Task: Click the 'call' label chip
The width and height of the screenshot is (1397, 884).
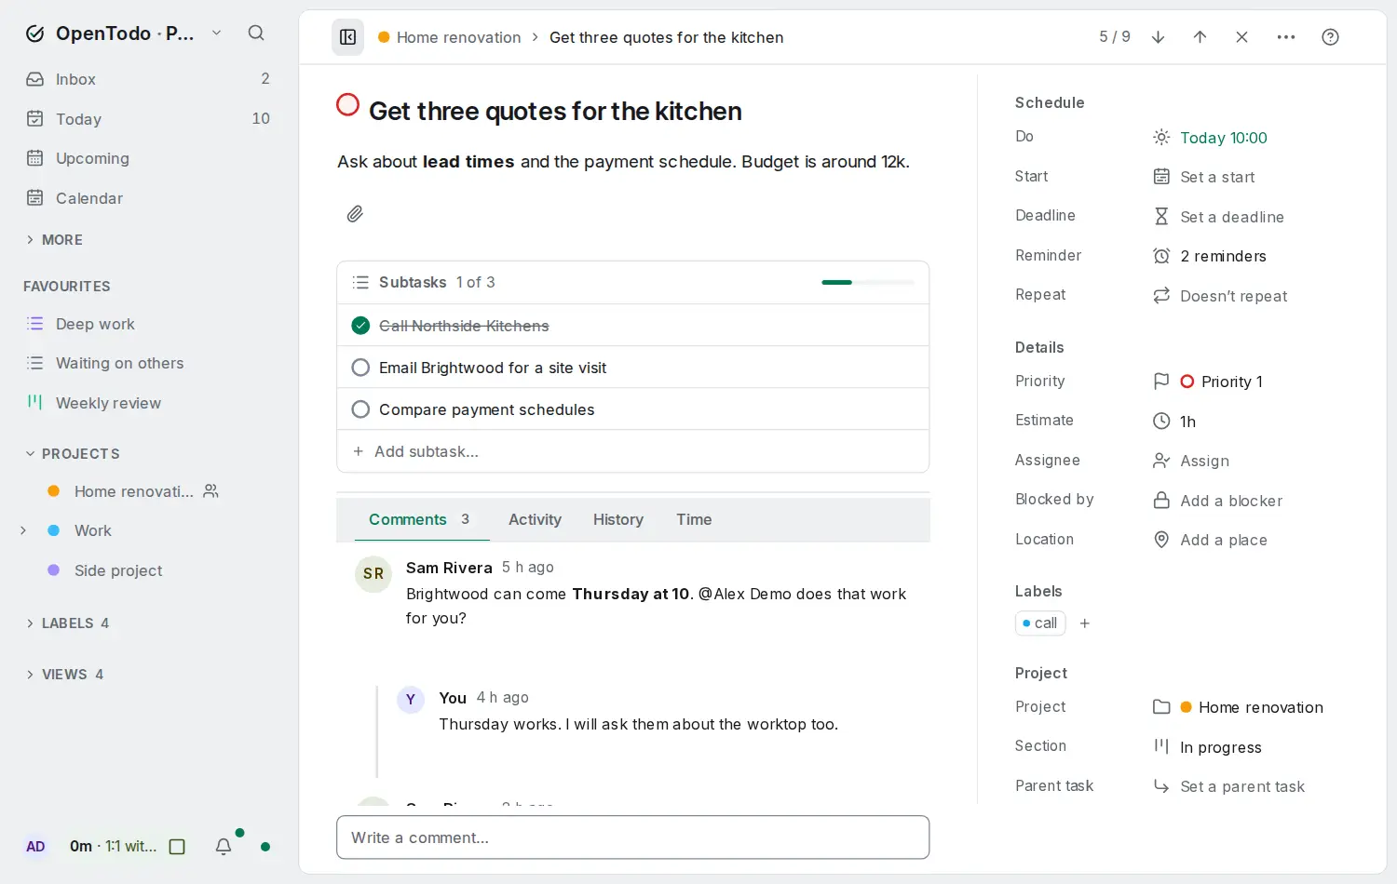Action: click(x=1040, y=623)
